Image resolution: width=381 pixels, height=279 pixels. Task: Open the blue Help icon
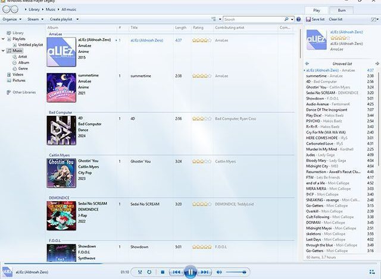pyautogui.click(x=298, y=20)
